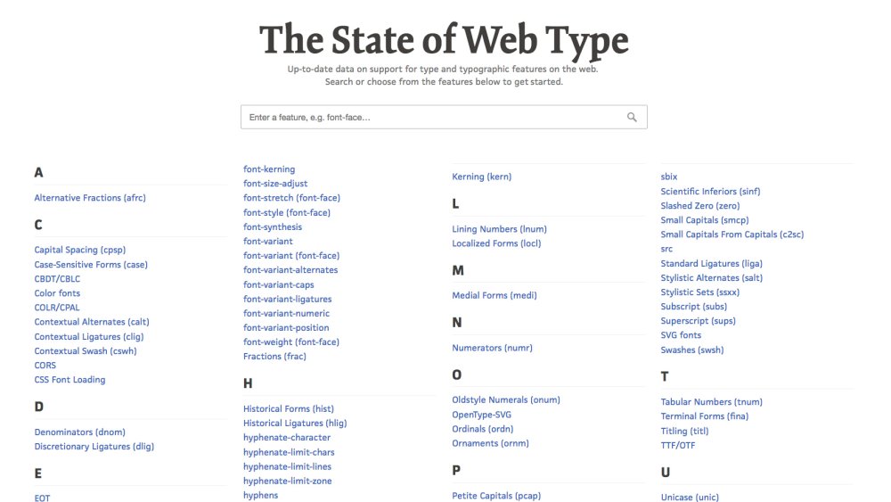Open Fractions (frac) link

274,357
